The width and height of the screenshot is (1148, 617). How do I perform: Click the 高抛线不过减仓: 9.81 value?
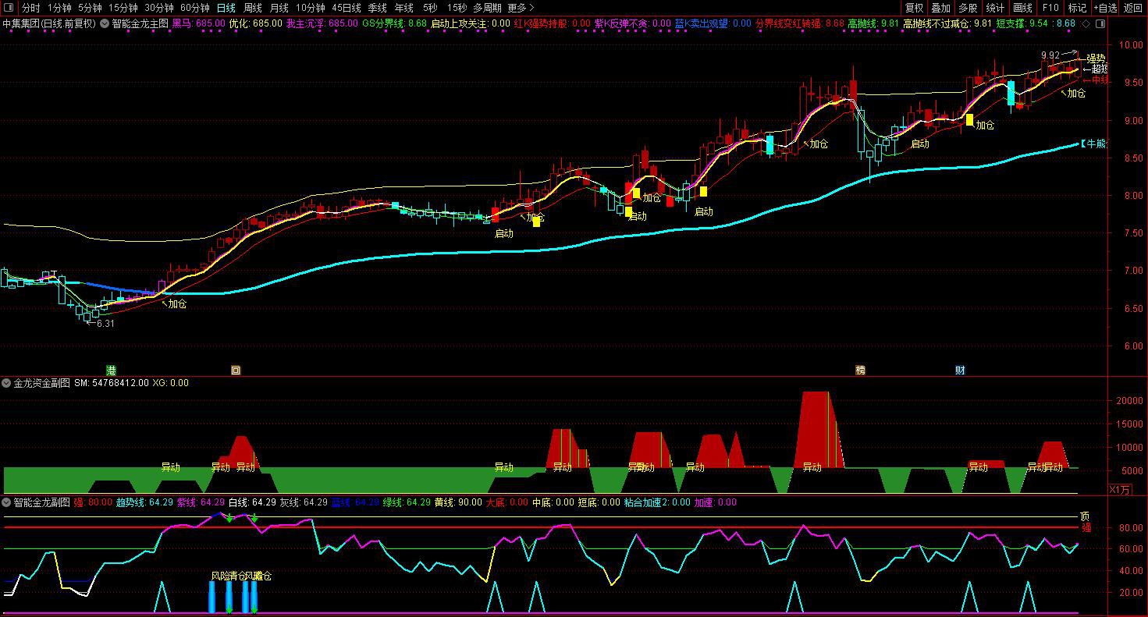coord(947,23)
